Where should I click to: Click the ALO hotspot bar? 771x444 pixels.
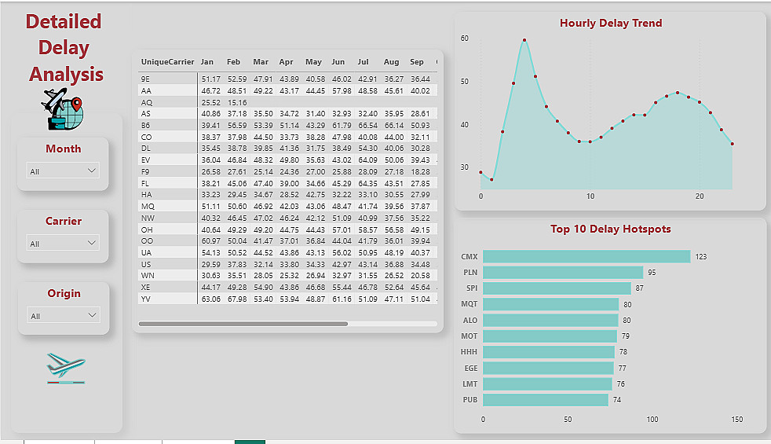[x=550, y=320]
